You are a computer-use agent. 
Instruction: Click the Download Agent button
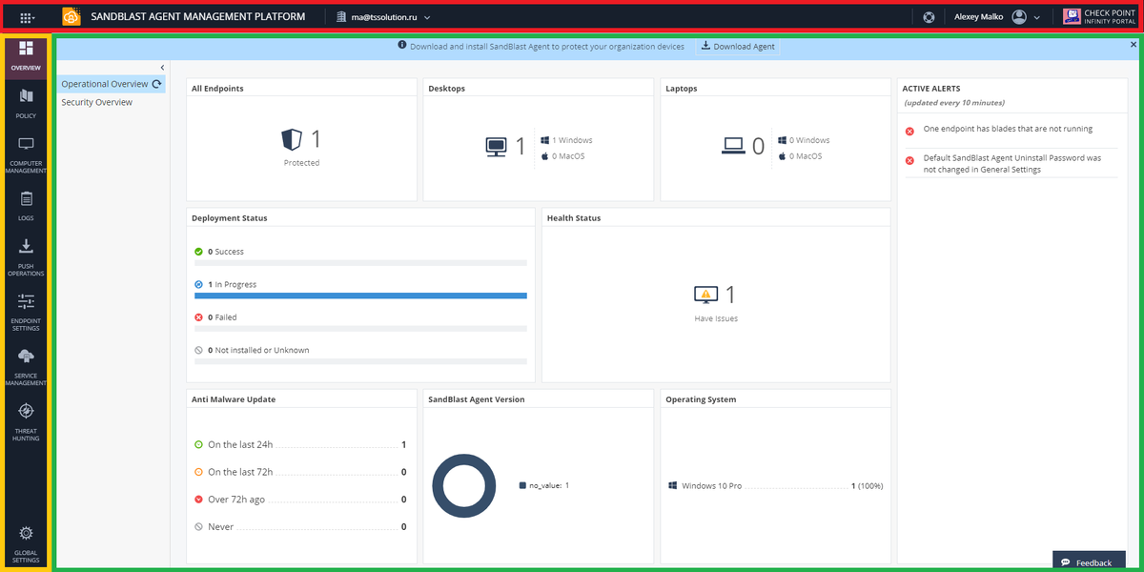pyautogui.click(x=738, y=46)
